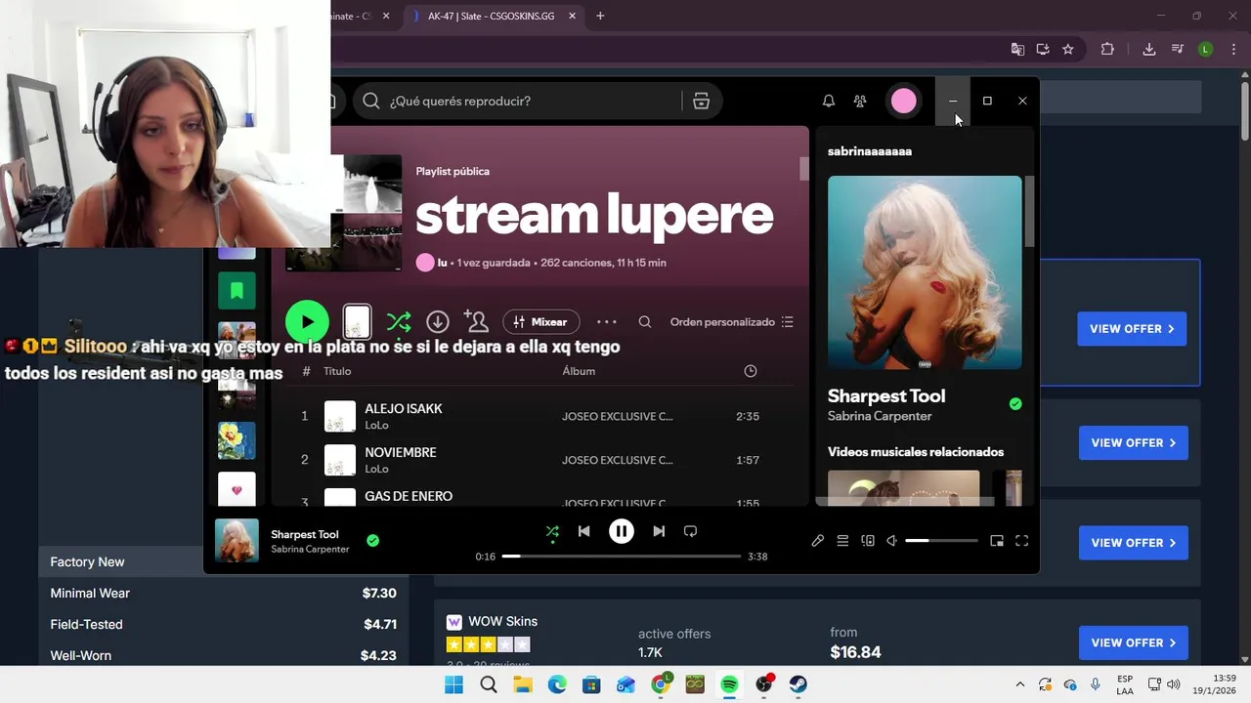The height and width of the screenshot is (703, 1251).
Task: Click the browser translate page icon
Action: pyautogui.click(x=1017, y=49)
